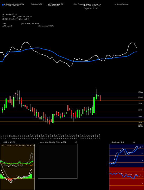Click the red RSI mini chart

[x=126, y=178]
